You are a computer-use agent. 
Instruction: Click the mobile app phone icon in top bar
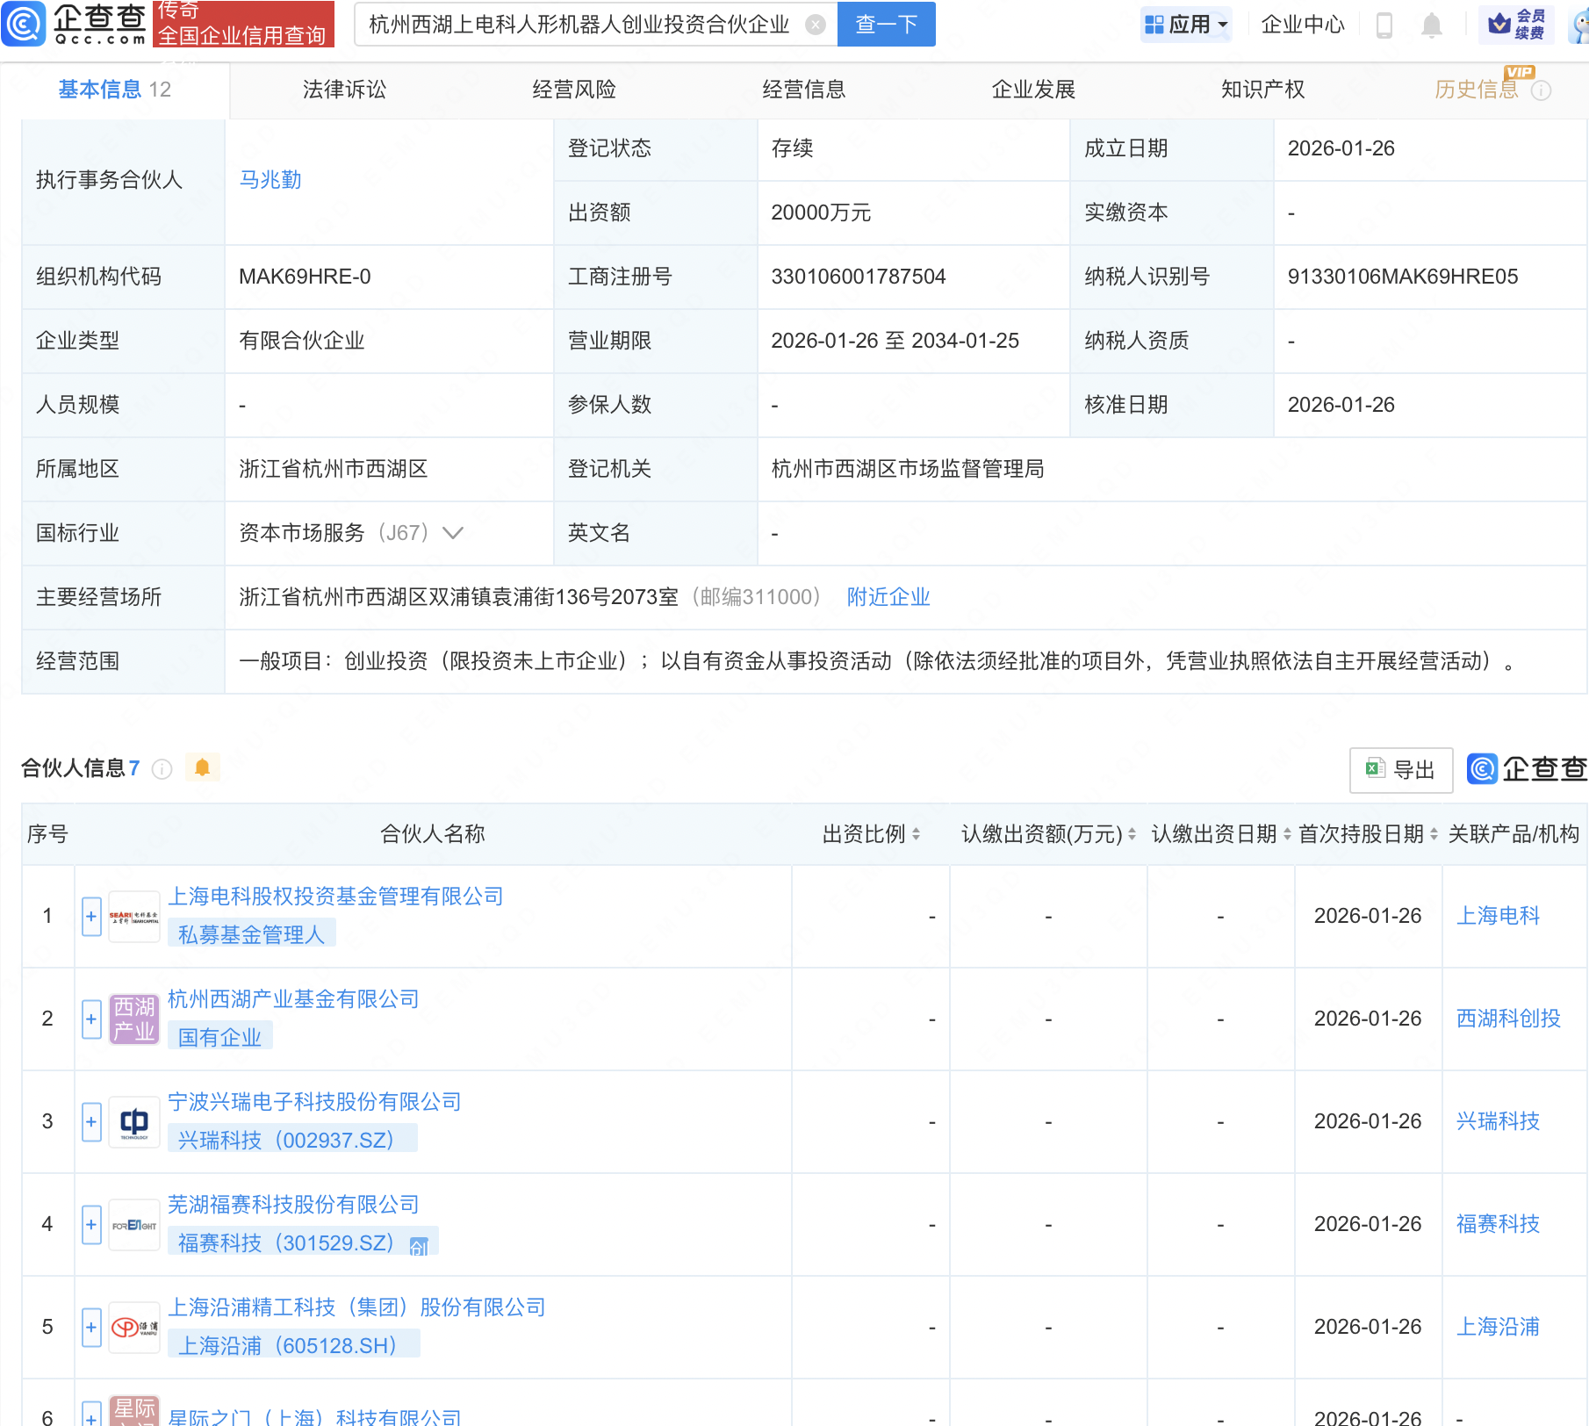(x=1385, y=24)
